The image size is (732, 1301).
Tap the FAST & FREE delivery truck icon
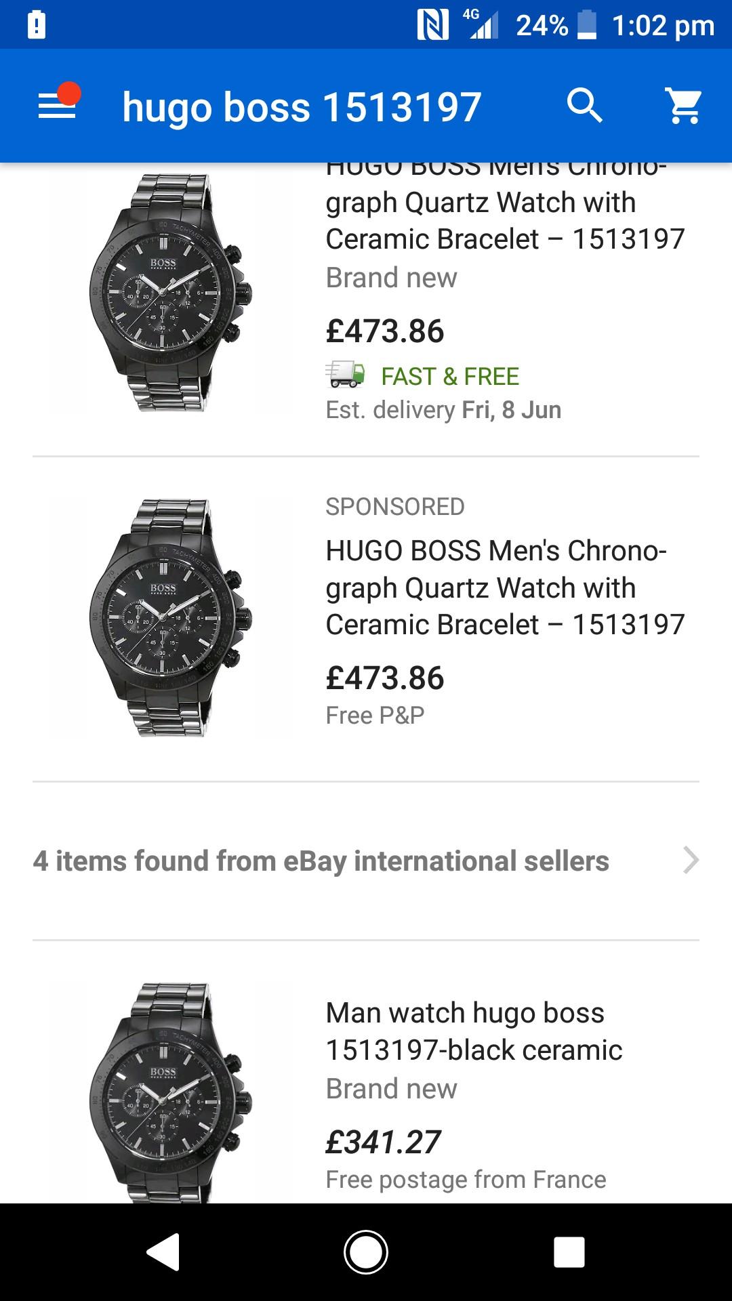pyautogui.click(x=345, y=375)
